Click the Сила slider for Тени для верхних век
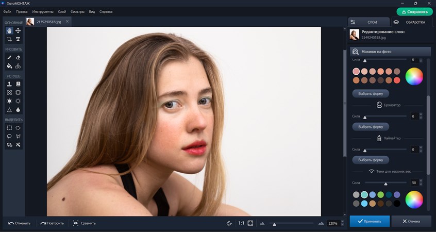The width and height of the screenshot is (436, 232). click(x=385, y=183)
